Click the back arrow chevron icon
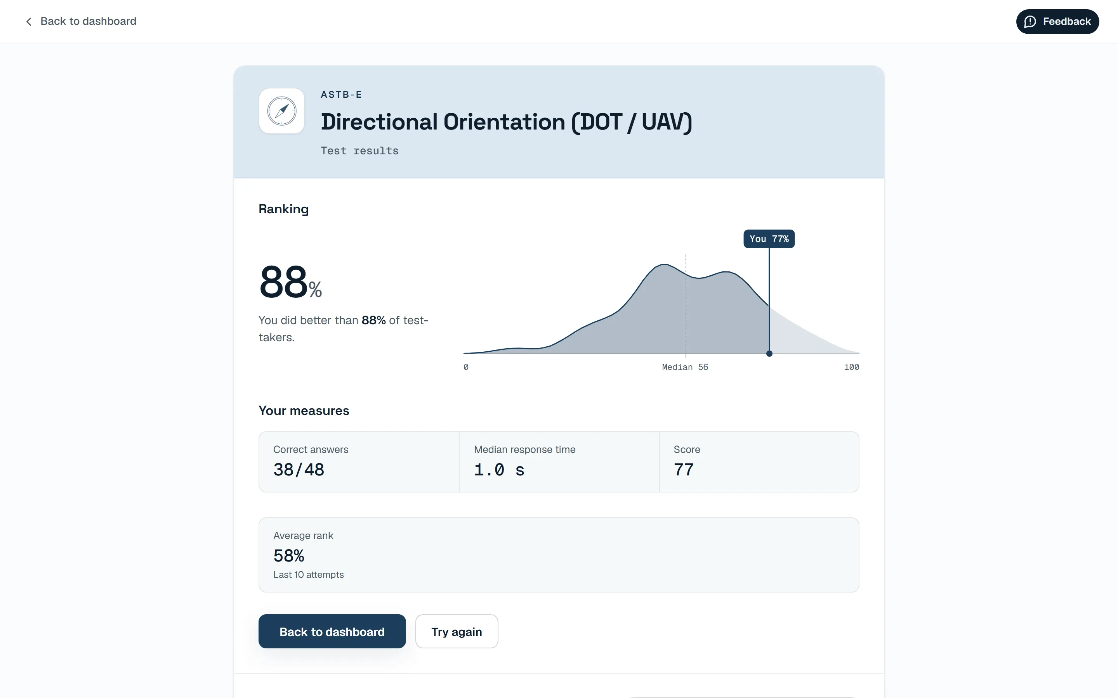The image size is (1118, 698). pyautogui.click(x=29, y=22)
